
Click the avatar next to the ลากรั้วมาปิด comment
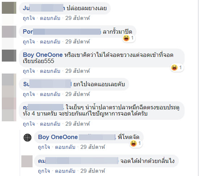point(9,32)
